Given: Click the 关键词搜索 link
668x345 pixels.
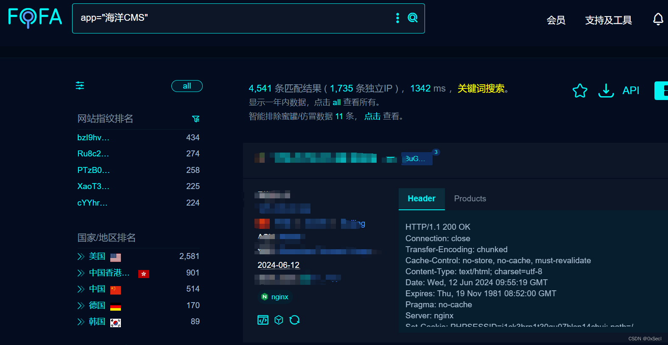Looking at the screenshot, I should point(481,88).
